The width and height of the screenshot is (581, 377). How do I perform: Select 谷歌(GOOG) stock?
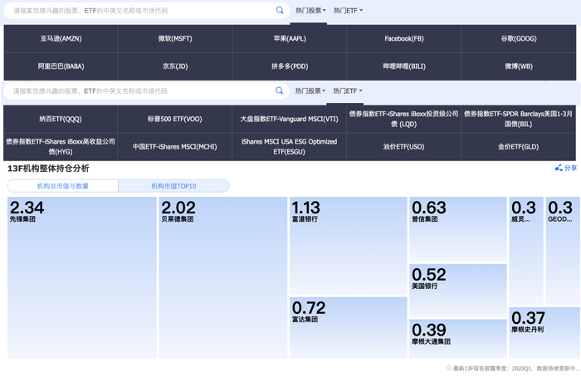519,38
